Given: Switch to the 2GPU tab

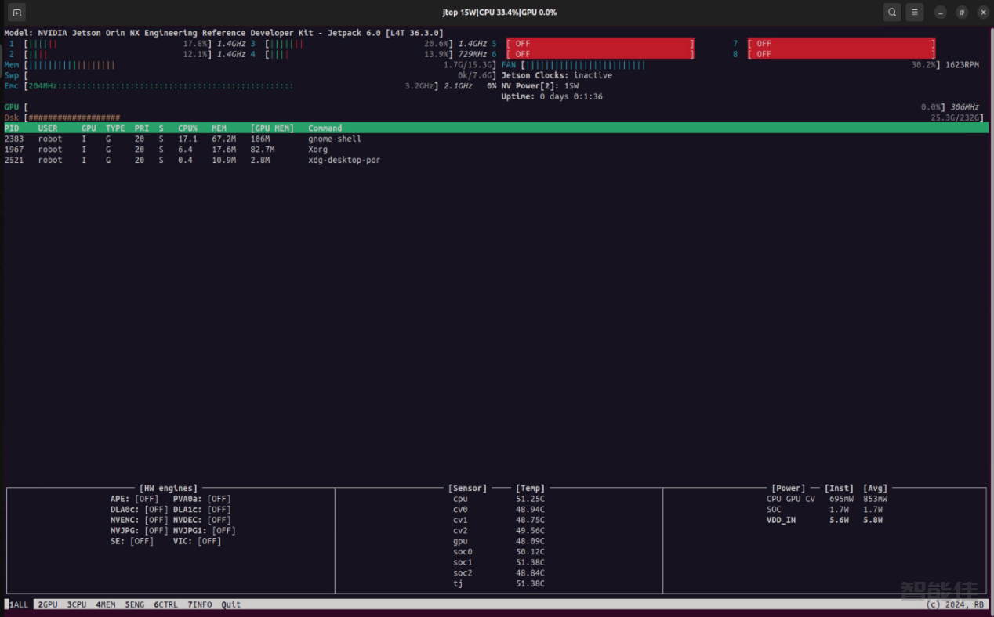Looking at the screenshot, I should pyautogui.click(x=48, y=604).
